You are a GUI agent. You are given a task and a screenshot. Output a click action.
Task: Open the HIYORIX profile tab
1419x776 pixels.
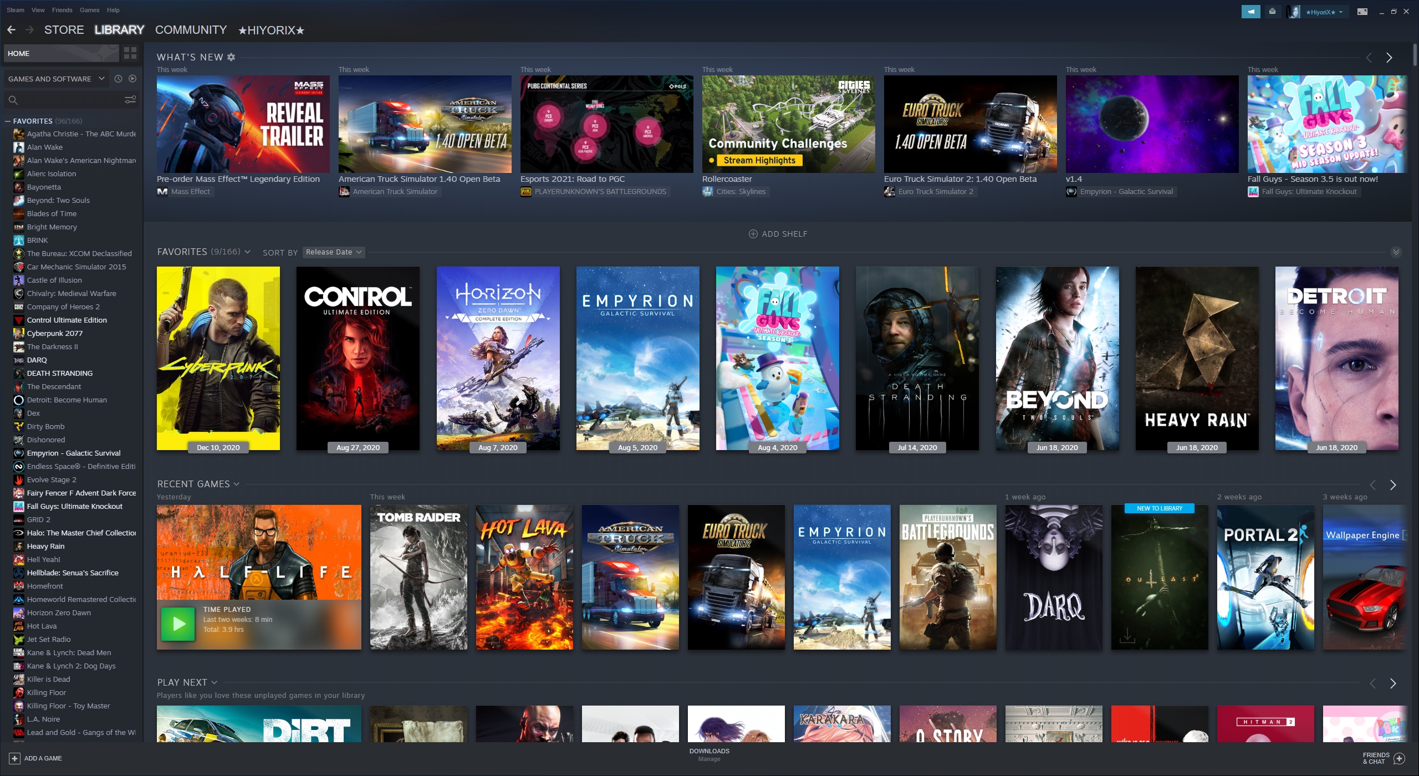[272, 30]
